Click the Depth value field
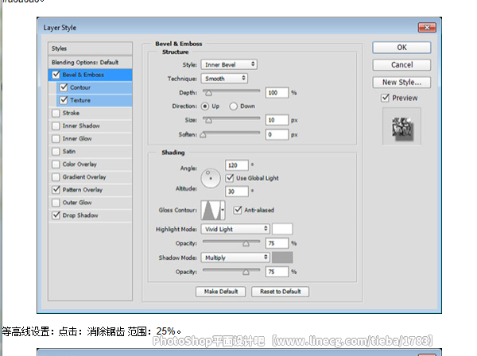Screen dimensions: 477x356 pos(277,93)
